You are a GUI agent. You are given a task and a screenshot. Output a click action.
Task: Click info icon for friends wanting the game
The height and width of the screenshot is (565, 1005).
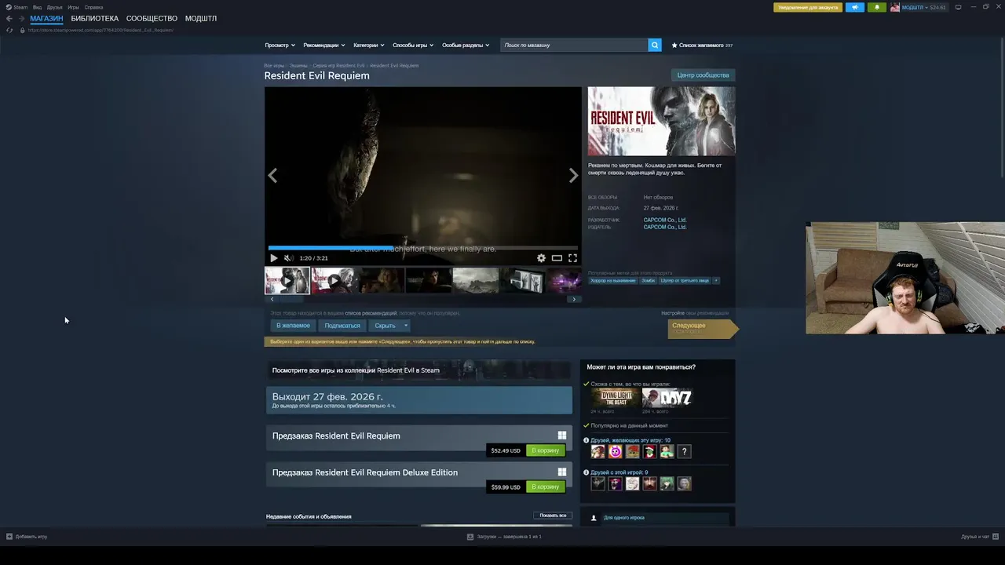(587, 440)
